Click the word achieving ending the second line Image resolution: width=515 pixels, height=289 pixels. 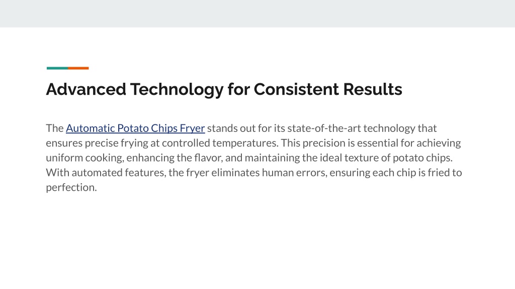439,143
